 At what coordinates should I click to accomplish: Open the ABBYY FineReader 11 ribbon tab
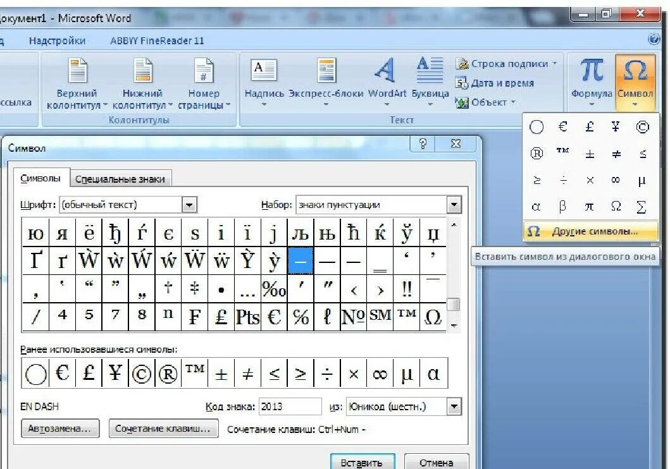(157, 40)
